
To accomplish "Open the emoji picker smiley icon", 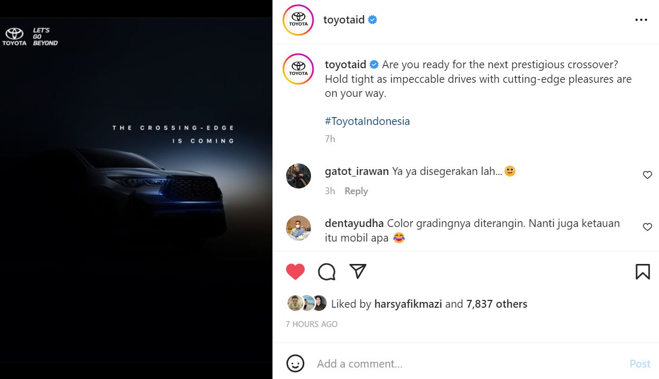I will [295, 363].
